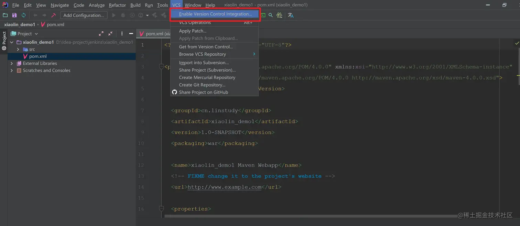
Task: Open the http://www.example.com link
Action: (x=225, y=187)
